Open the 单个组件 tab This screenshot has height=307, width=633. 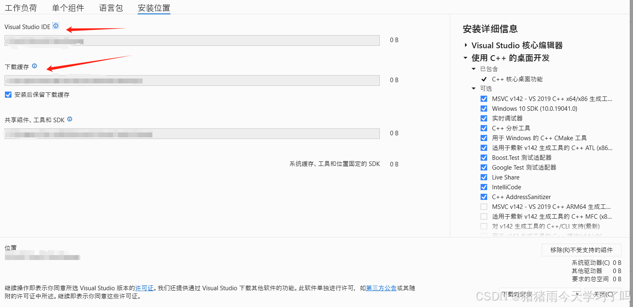(x=68, y=8)
